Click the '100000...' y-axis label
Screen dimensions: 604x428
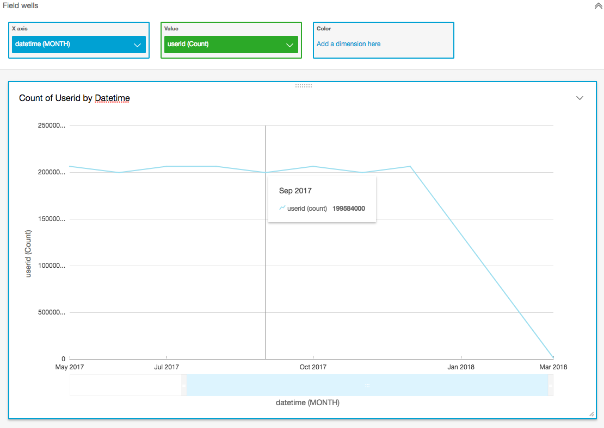click(x=52, y=266)
